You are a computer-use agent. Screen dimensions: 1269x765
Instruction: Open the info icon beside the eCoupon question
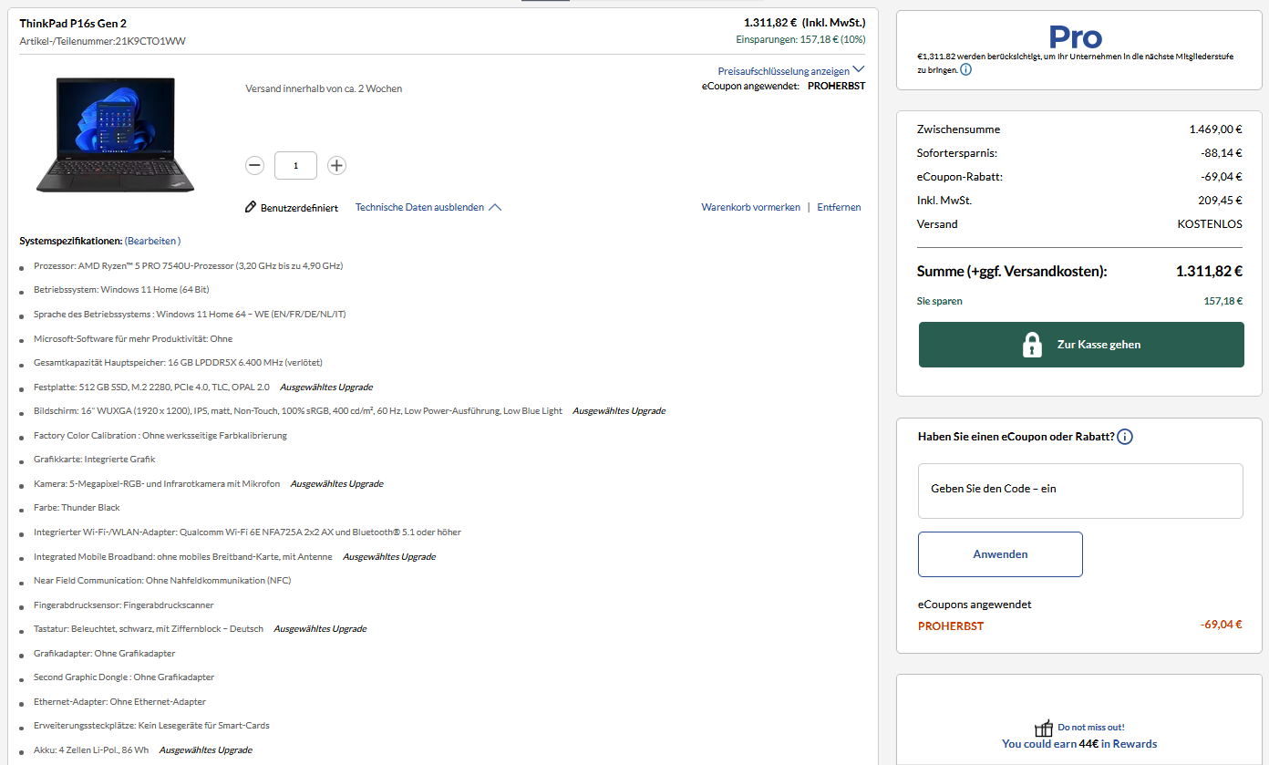point(1125,436)
